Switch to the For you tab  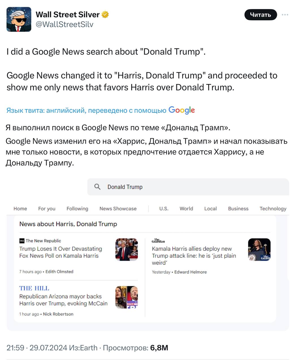[47, 208]
